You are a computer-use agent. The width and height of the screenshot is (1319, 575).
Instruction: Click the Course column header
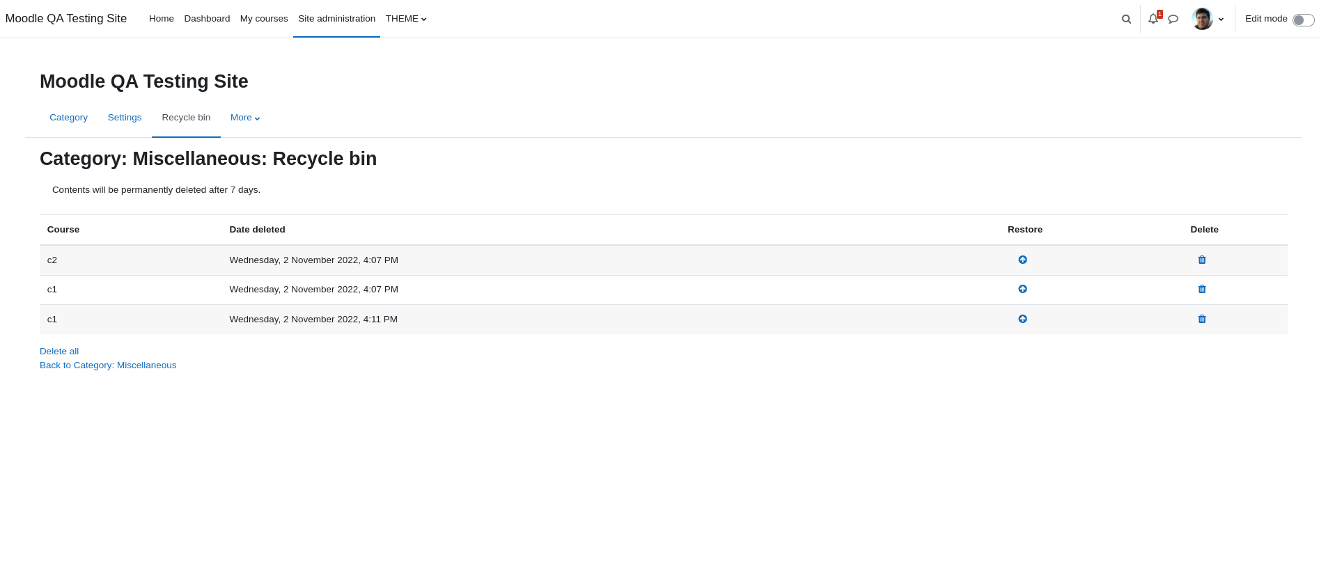63,230
